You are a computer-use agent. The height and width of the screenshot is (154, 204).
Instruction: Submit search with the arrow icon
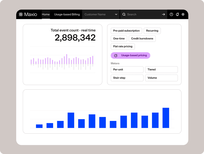(164, 14)
